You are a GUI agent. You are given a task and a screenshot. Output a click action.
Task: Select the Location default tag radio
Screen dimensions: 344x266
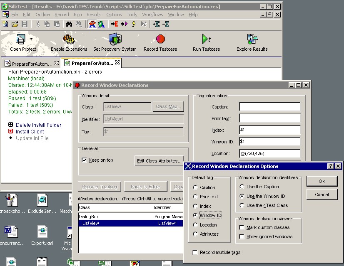click(x=195, y=225)
